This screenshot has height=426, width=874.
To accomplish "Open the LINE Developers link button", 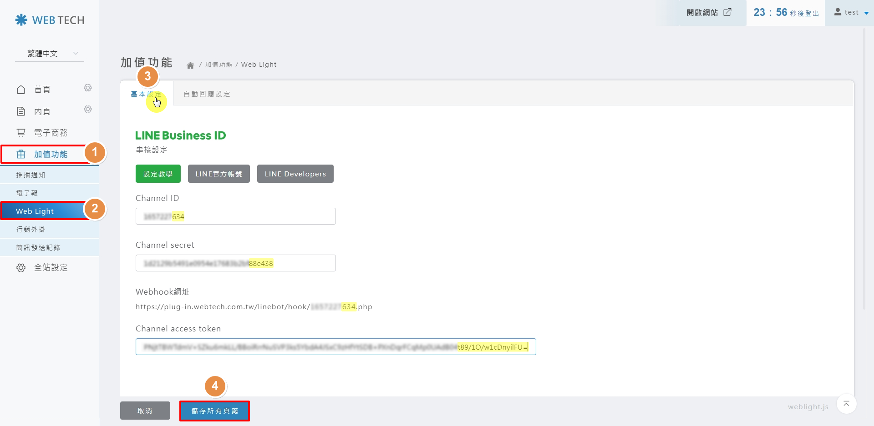I will click(x=295, y=174).
